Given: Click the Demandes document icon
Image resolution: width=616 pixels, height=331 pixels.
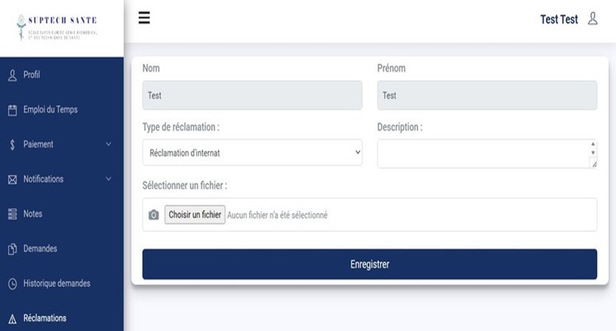Looking at the screenshot, I should tap(12, 248).
